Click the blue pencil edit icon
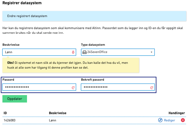190x128 pixels. click(160, 120)
